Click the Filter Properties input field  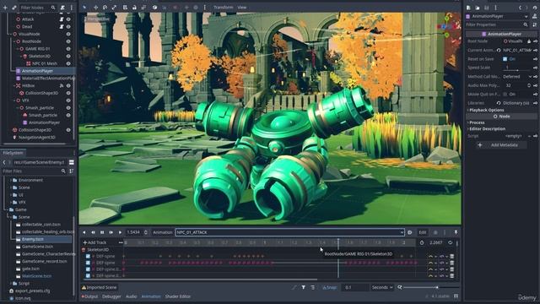tap(497, 24)
